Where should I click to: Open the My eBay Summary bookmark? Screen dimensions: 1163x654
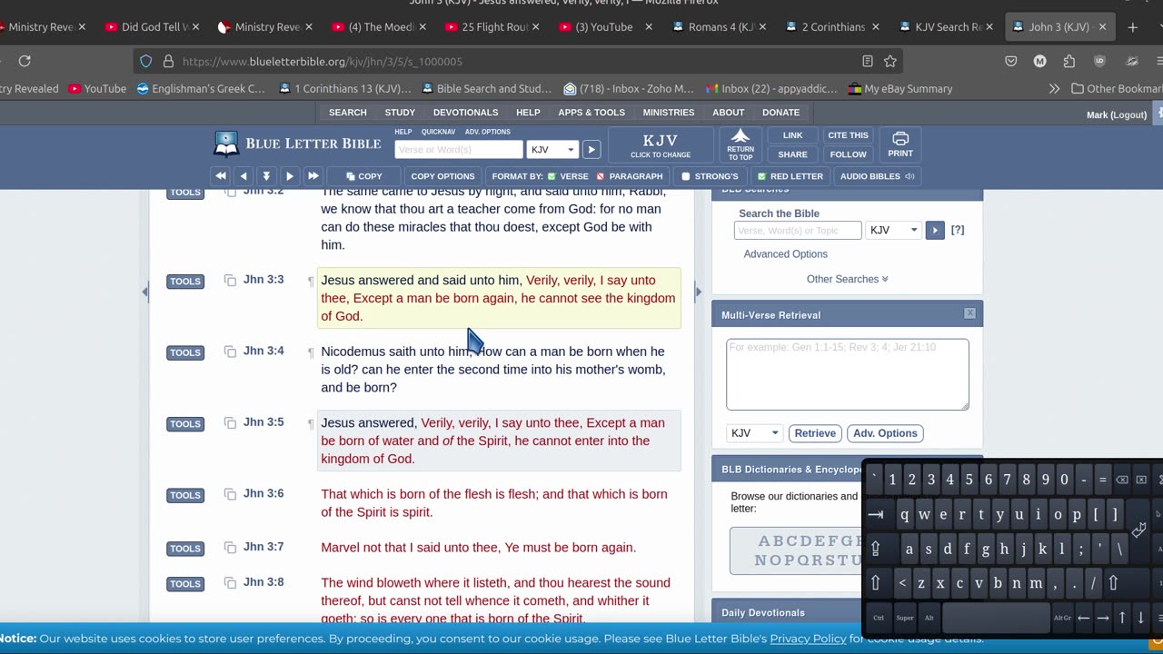point(900,88)
